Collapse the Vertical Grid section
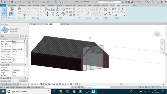The height and width of the screenshot is (94, 167). (25, 64)
